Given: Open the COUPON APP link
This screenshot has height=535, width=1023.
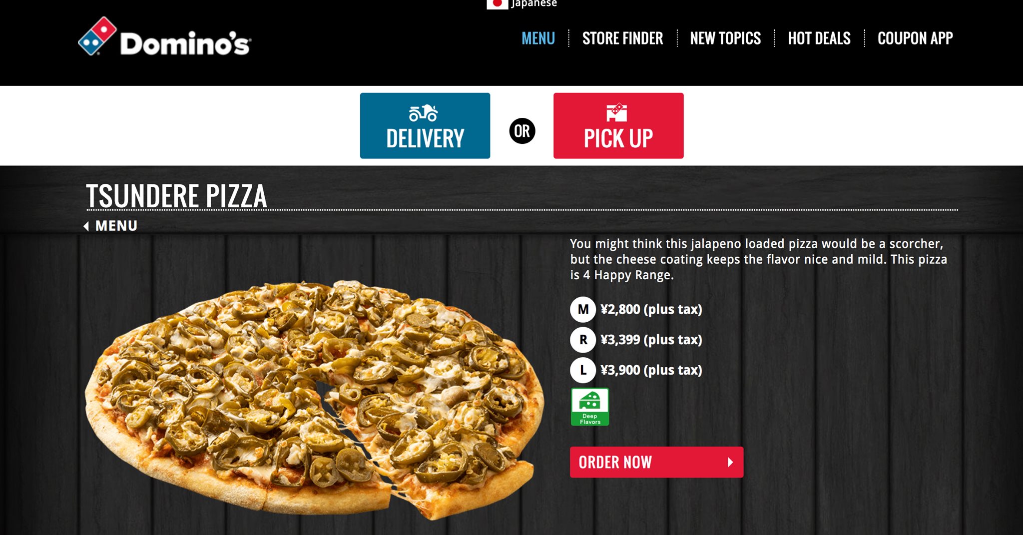Looking at the screenshot, I should point(915,38).
